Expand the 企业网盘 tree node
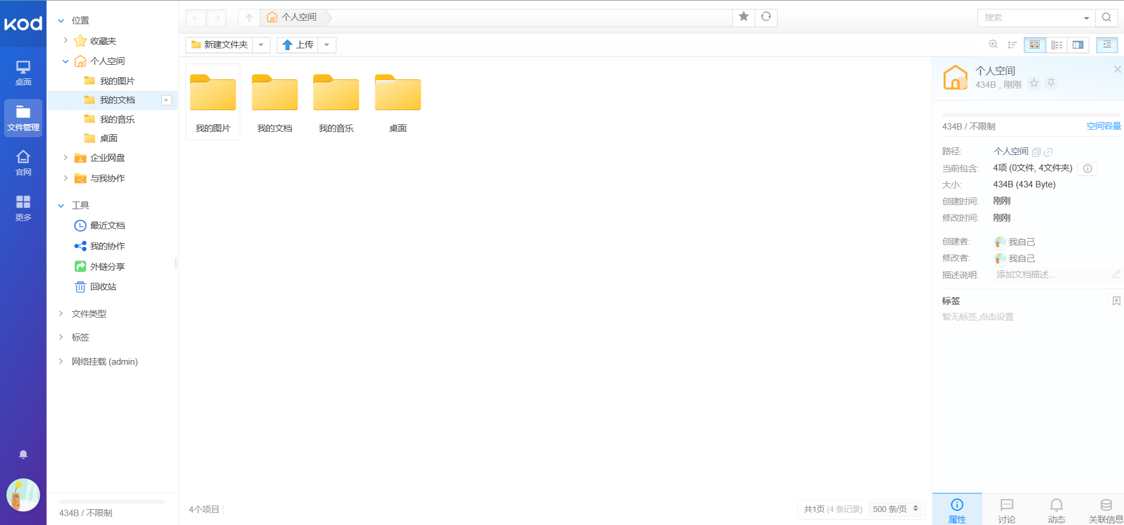The width and height of the screenshot is (1124, 525). pyautogui.click(x=65, y=158)
